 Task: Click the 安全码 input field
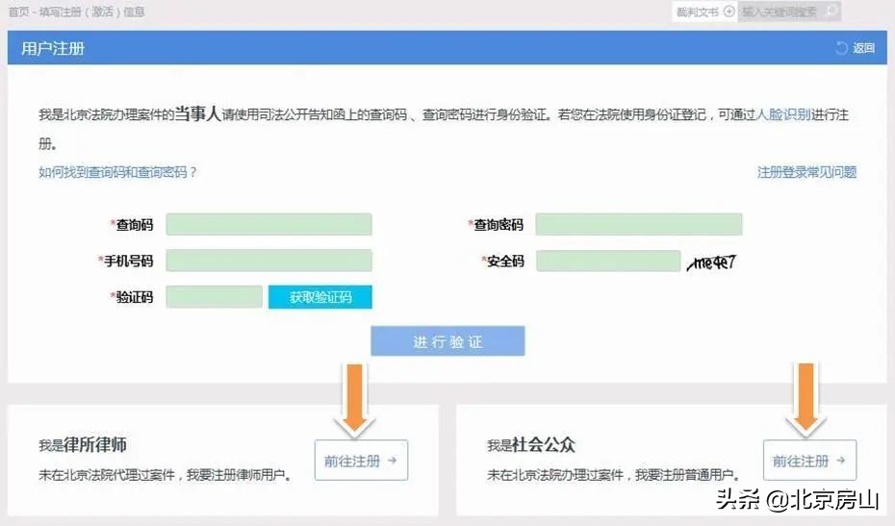608,261
